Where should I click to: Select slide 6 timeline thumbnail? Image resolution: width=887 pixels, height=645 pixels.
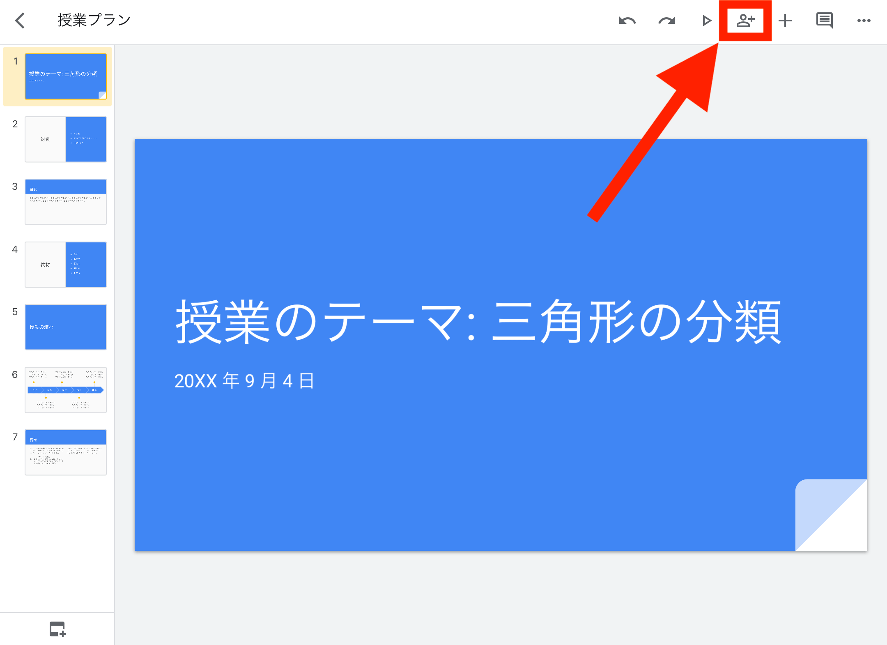(x=66, y=390)
